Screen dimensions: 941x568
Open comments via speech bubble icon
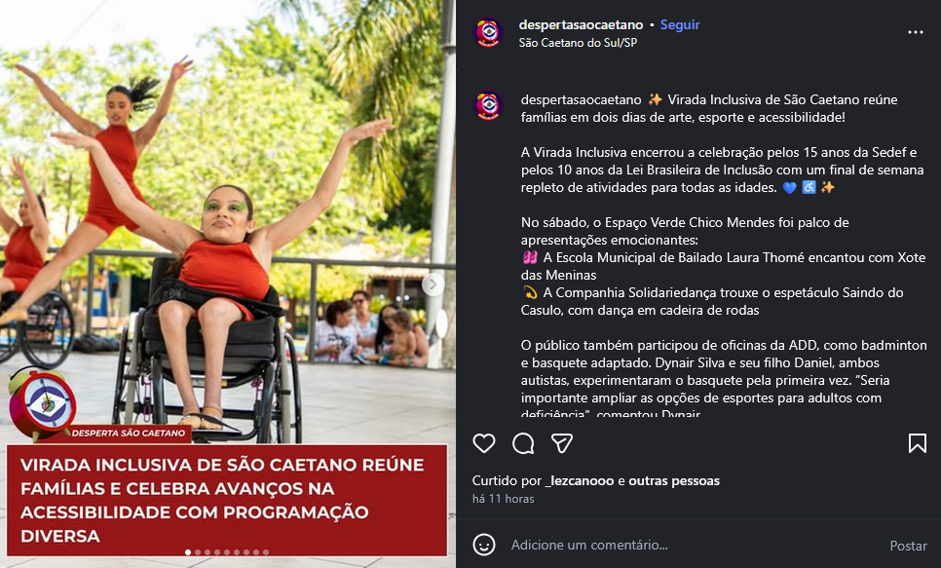pyautogui.click(x=523, y=443)
